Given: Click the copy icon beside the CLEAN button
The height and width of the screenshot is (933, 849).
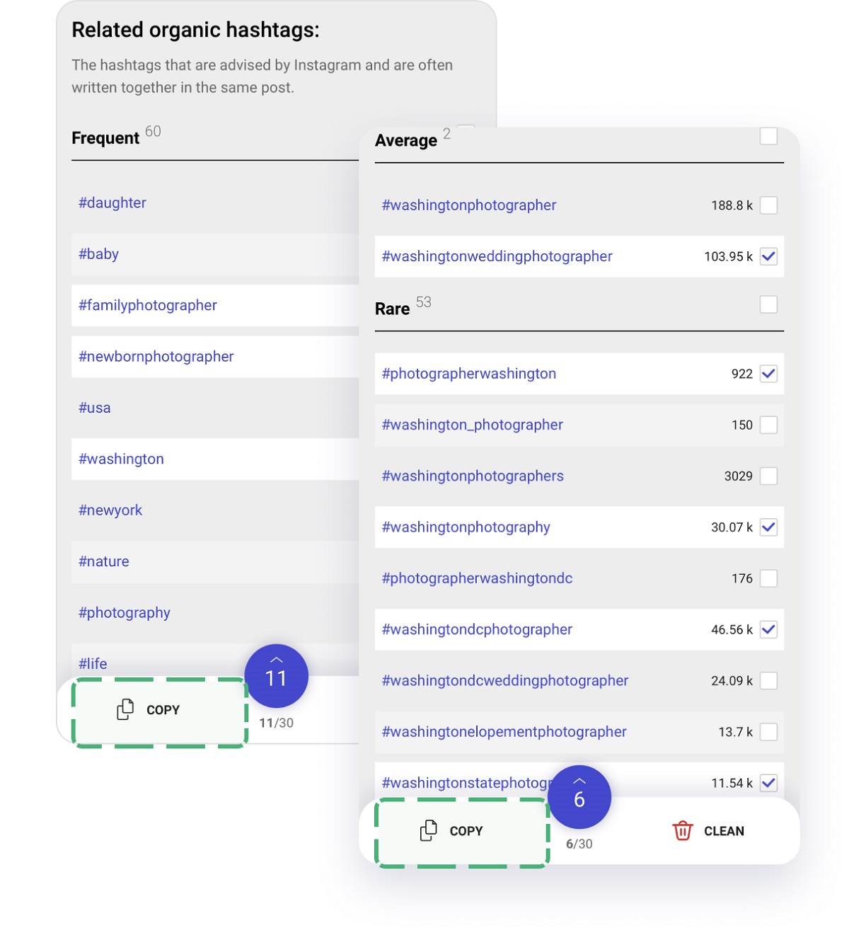Looking at the screenshot, I should (x=429, y=830).
